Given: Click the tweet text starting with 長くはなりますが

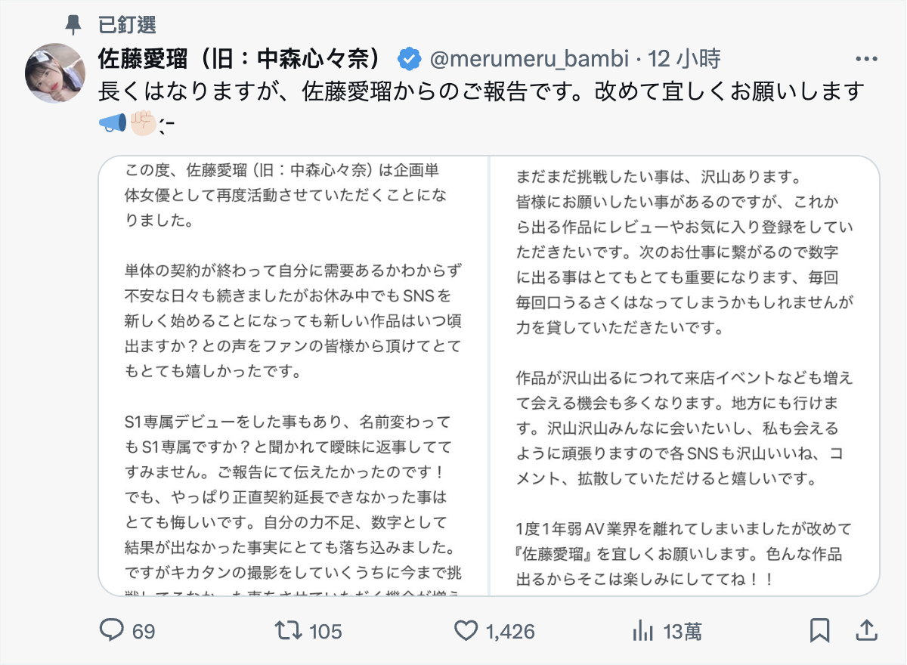Looking at the screenshot, I should click(481, 92).
